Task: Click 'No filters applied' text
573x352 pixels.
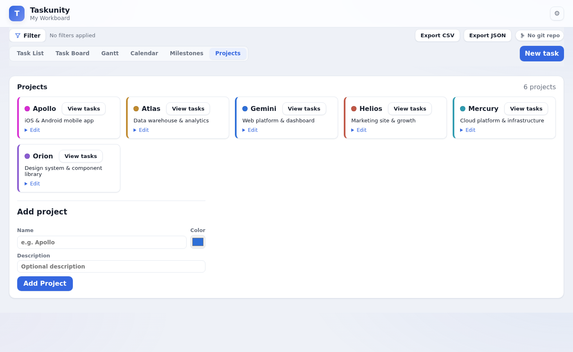Action: point(72,36)
